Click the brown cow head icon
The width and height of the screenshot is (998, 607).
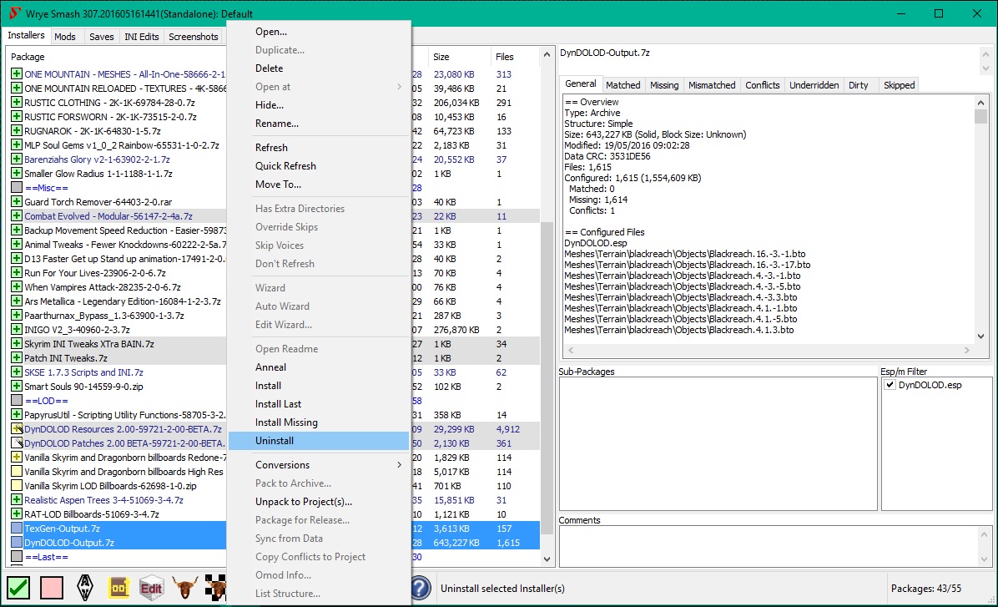[185, 588]
